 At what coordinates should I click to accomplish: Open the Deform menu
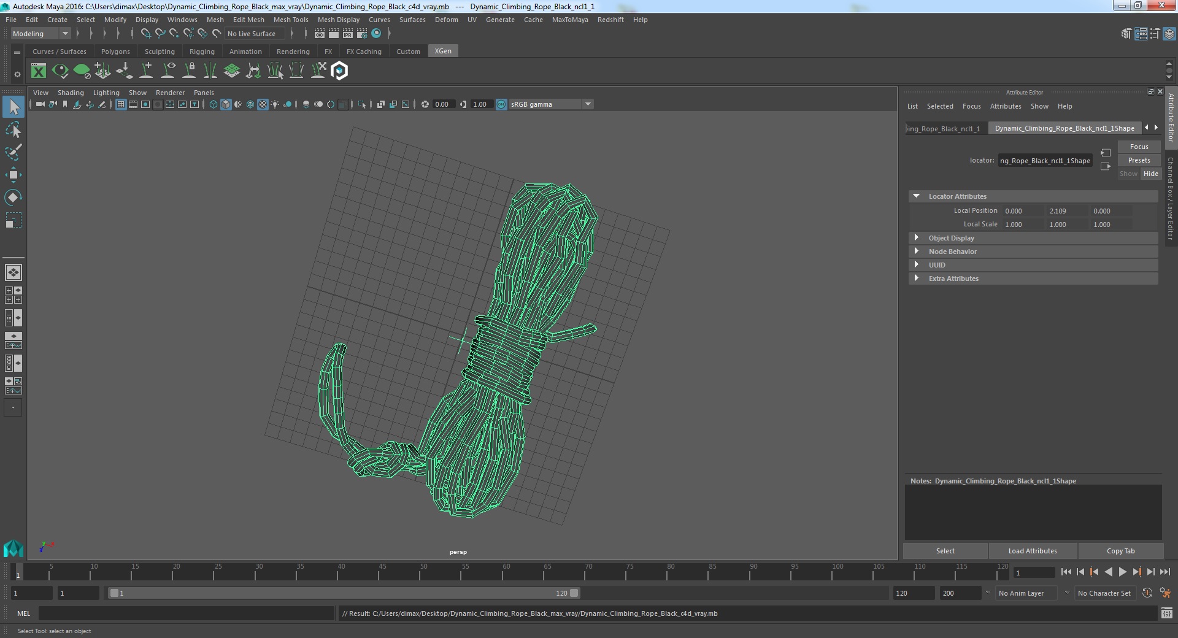point(447,20)
